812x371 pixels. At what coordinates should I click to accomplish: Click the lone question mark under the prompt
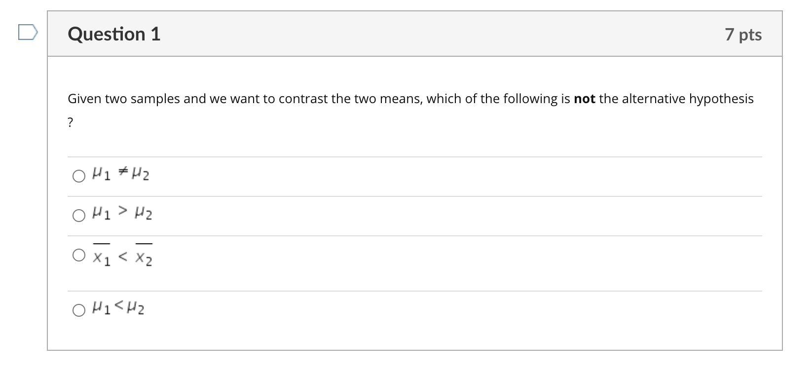(71, 123)
